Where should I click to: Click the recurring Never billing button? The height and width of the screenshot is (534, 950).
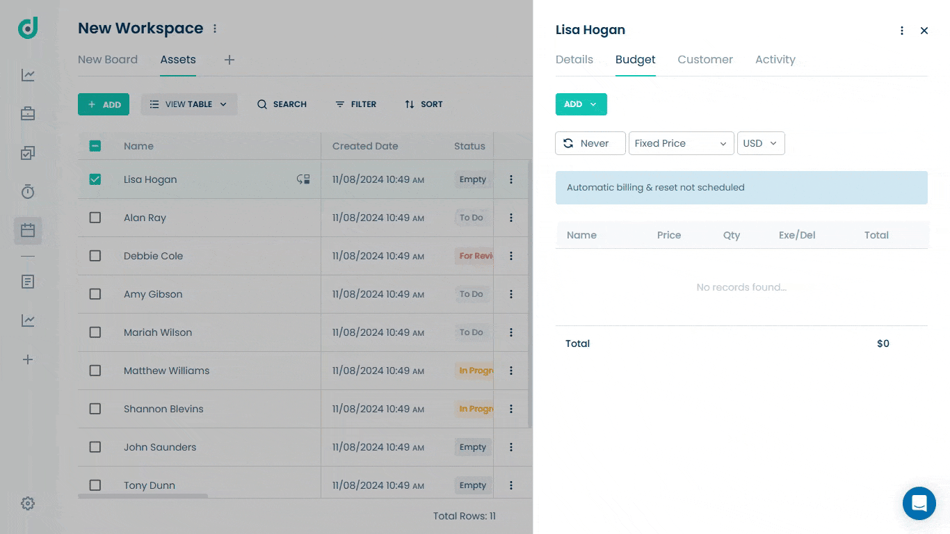590,143
